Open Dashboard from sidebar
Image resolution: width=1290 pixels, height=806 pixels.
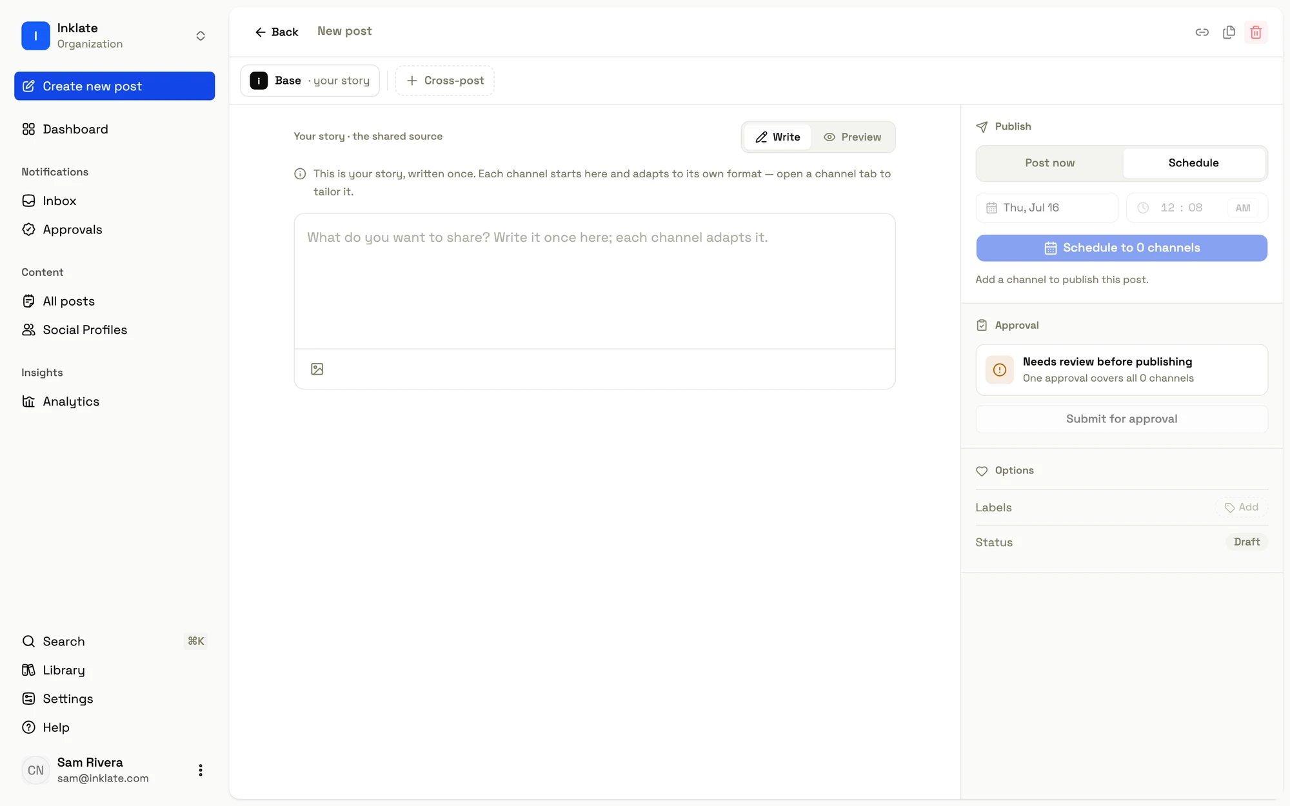[114, 129]
